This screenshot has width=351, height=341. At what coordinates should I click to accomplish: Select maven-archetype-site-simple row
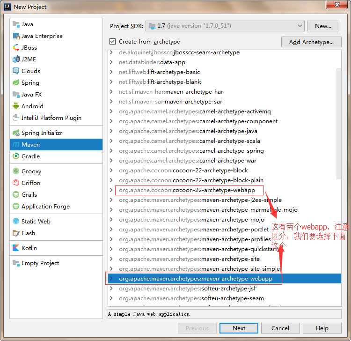225,269
